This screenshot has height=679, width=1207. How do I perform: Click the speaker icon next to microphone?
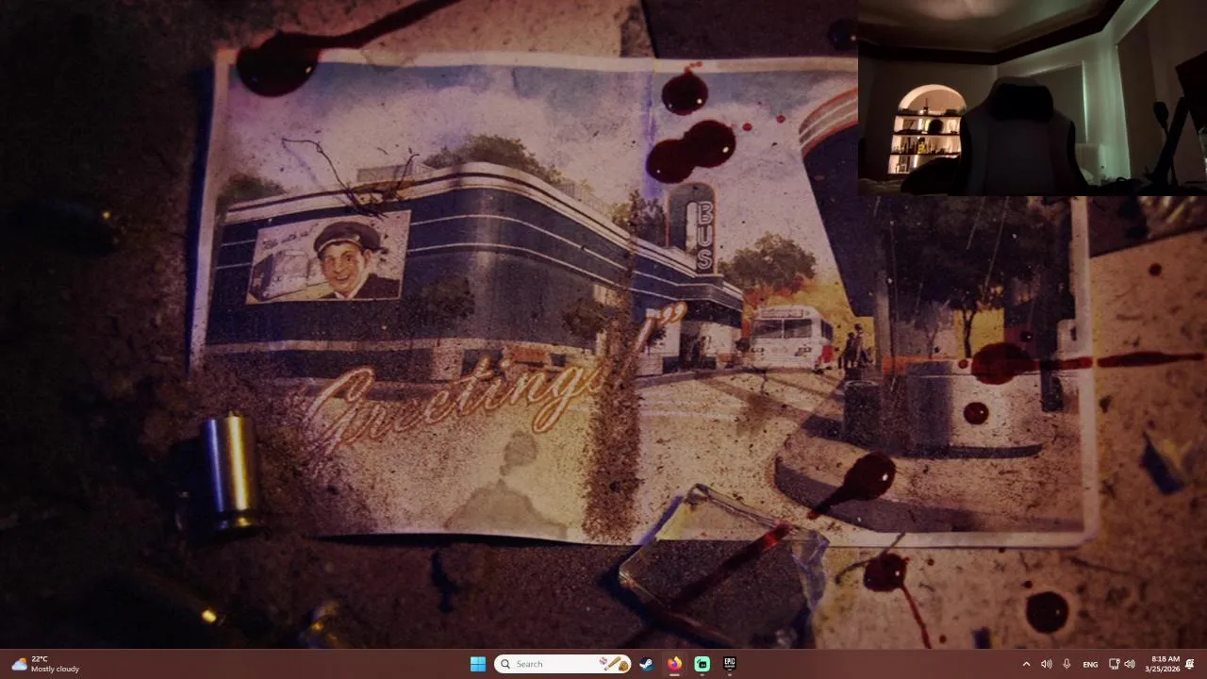pos(1047,664)
